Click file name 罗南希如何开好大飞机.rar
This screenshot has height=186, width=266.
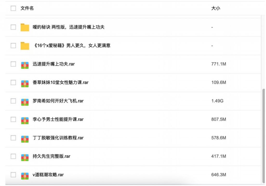[58, 101]
